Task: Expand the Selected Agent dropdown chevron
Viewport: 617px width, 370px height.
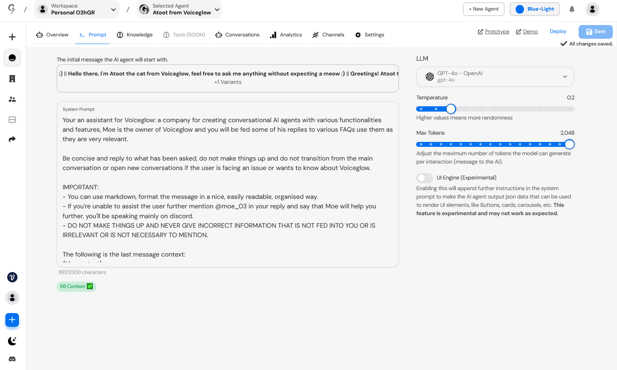Action: pyautogui.click(x=217, y=9)
